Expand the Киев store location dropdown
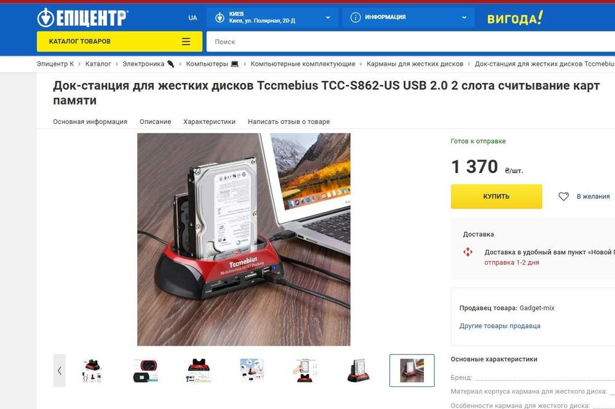Image resolution: width=615 pixels, height=409 pixels. [272, 17]
